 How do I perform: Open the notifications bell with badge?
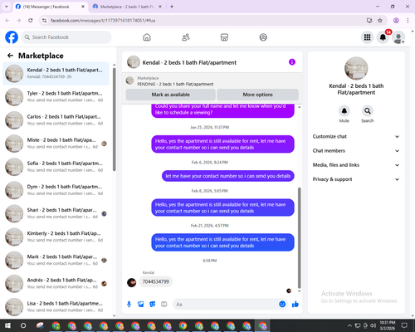(383, 37)
